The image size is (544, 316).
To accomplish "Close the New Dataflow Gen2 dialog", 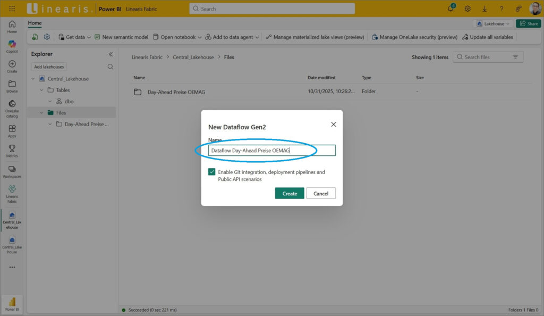I will pos(334,124).
